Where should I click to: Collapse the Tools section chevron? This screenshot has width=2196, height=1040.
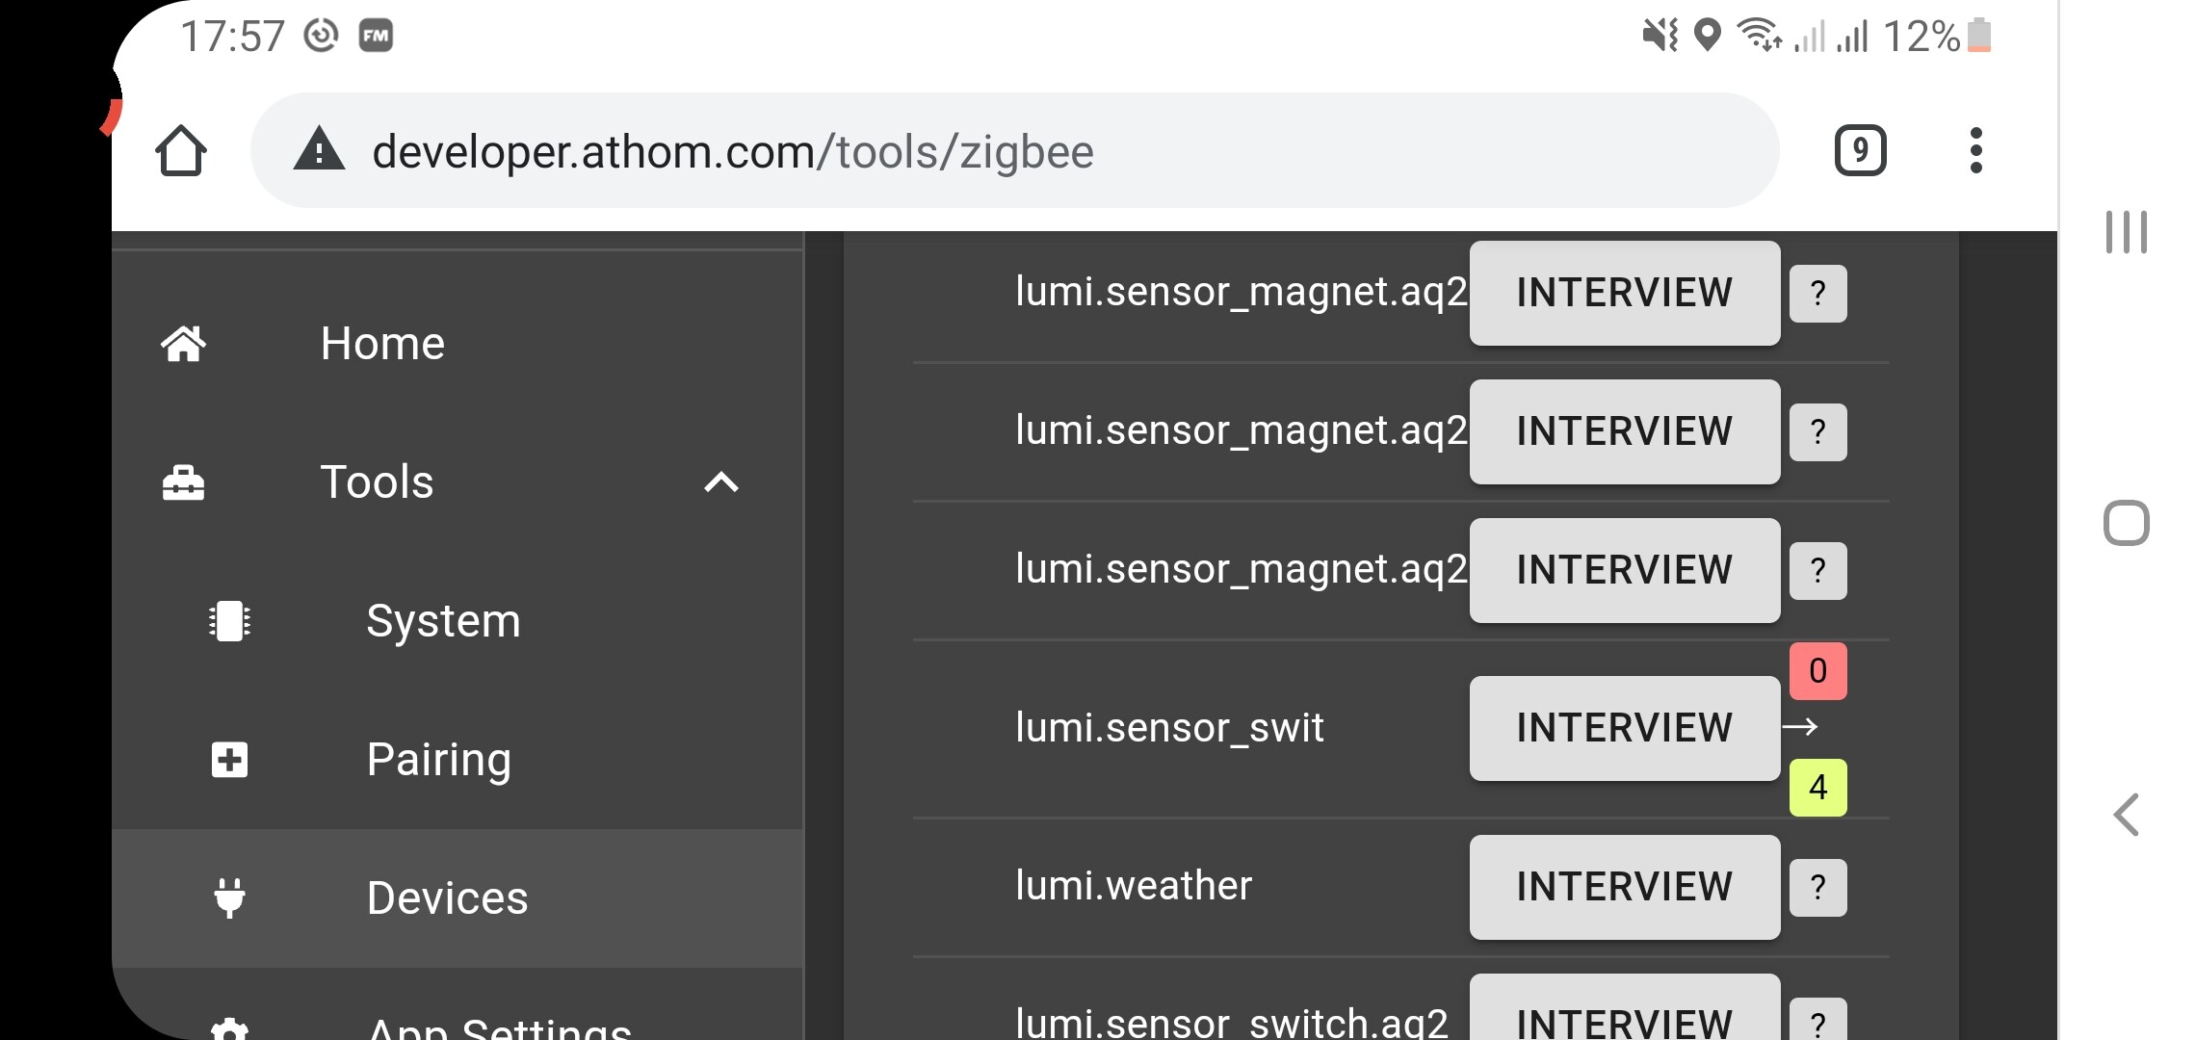pos(721,482)
